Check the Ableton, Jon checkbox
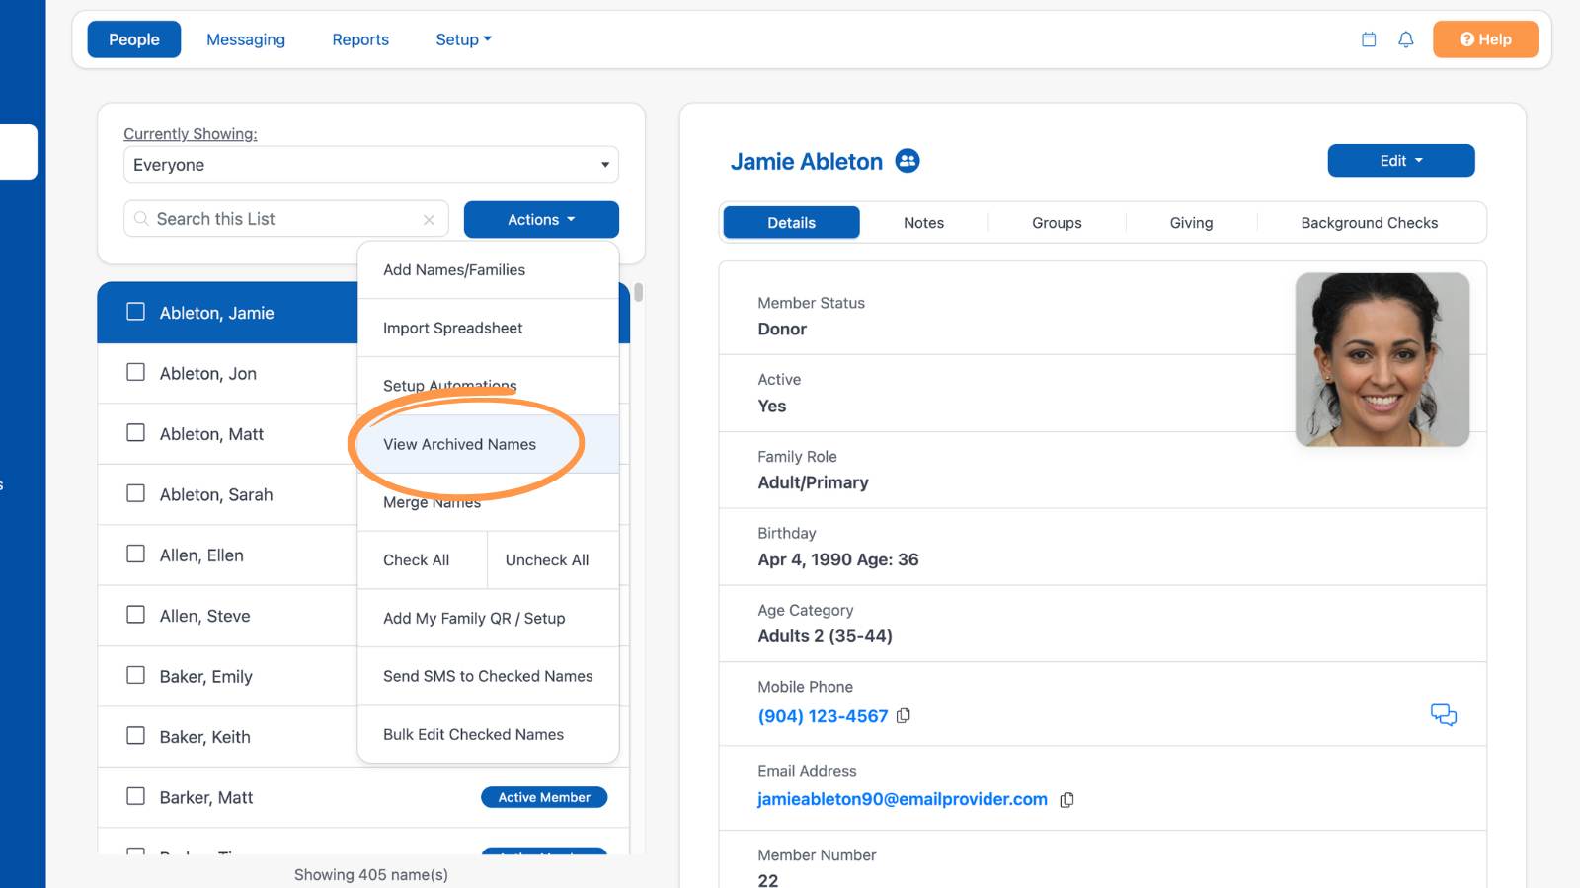The image size is (1580, 888). (x=136, y=373)
